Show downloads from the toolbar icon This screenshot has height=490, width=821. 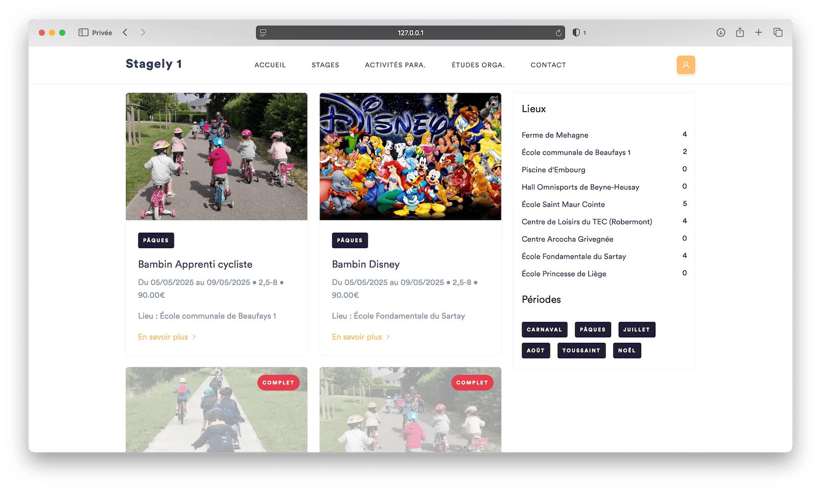point(720,33)
